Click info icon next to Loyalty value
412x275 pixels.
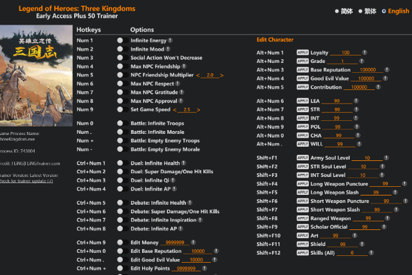pyautogui.click(x=364, y=53)
